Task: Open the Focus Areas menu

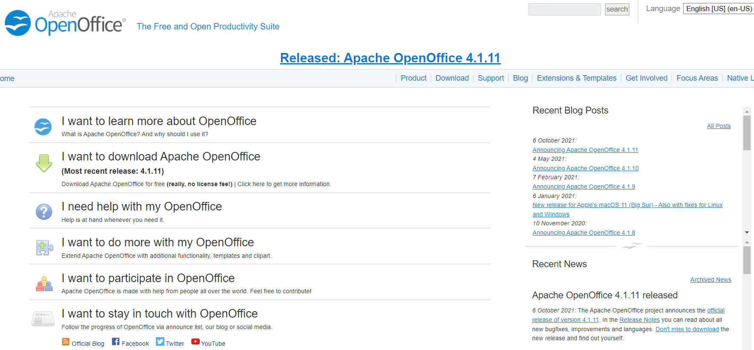Action: 697,78
